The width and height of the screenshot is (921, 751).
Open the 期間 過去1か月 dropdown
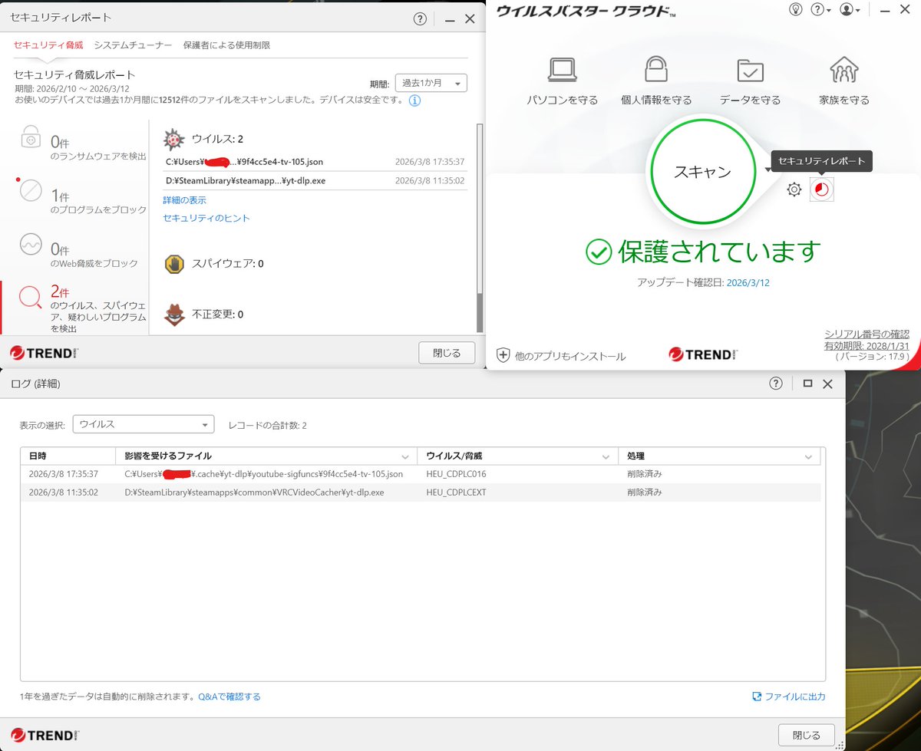coord(431,83)
